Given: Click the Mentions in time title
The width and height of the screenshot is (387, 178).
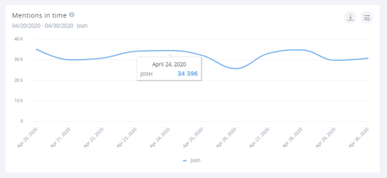Looking at the screenshot, I should (x=40, y=15).
